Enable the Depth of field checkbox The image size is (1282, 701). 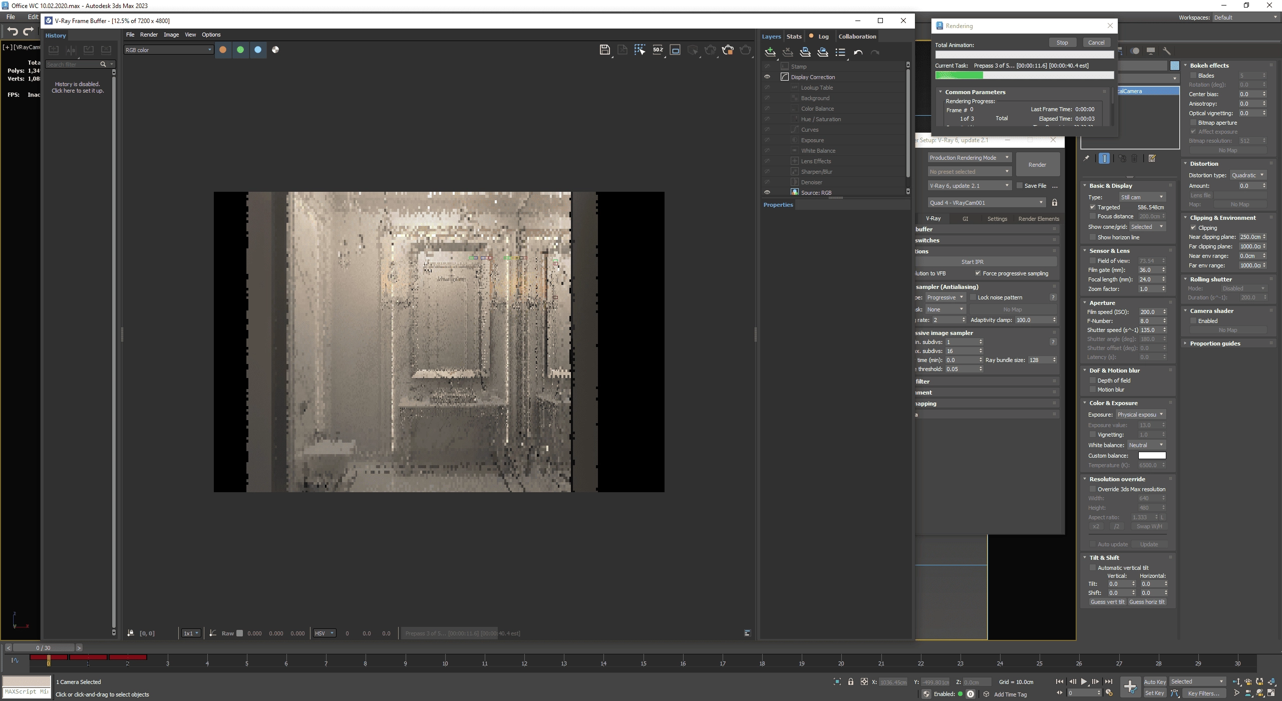tap(1092, 380)
